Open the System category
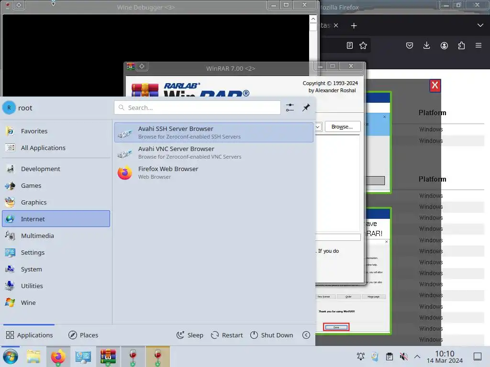The width and height of the screenshot is (490, 367). (56, 269)
